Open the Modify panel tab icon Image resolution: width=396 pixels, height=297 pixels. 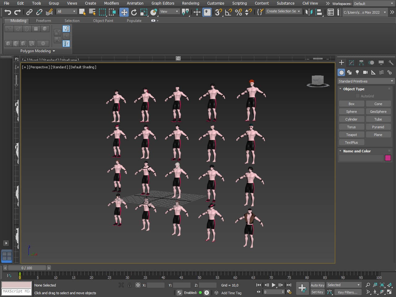[x=351, y=63]
